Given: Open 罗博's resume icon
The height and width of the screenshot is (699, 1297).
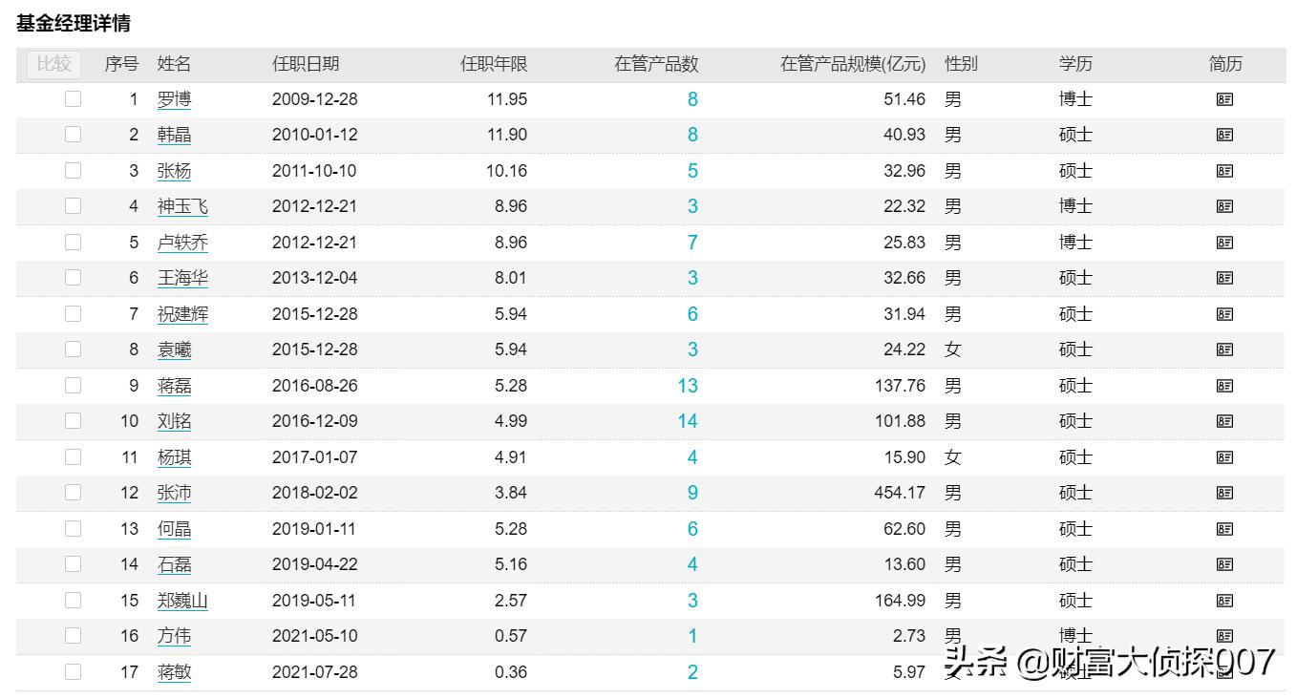Looking at the screenshot, I should point(1223,98).
